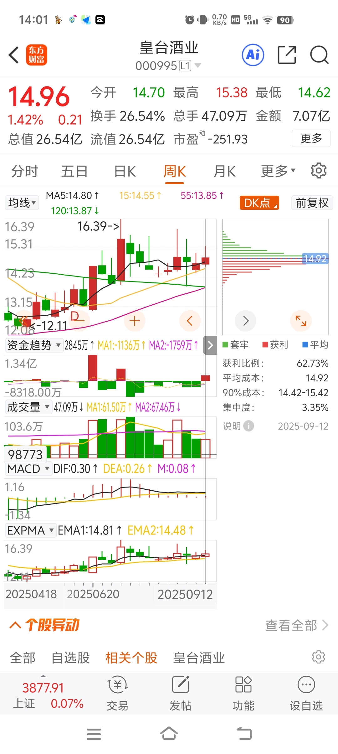Tap the 获利 red legend swatch
Viewport: 338px width, 754px height.
265,345
